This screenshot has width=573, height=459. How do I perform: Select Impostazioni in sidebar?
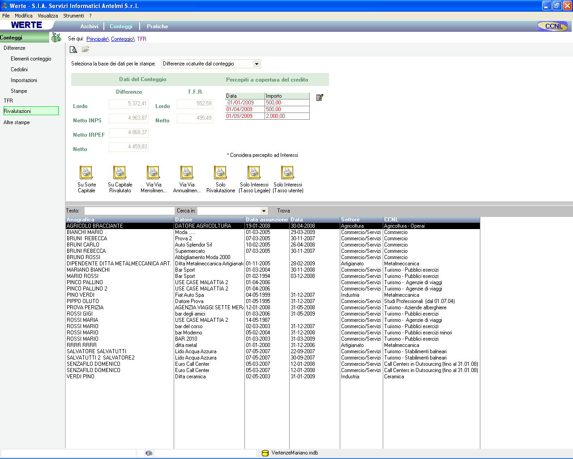(24, 80)
